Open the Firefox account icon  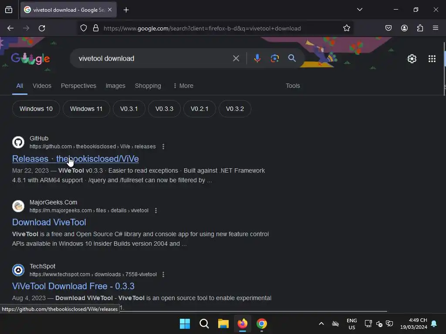404,28
